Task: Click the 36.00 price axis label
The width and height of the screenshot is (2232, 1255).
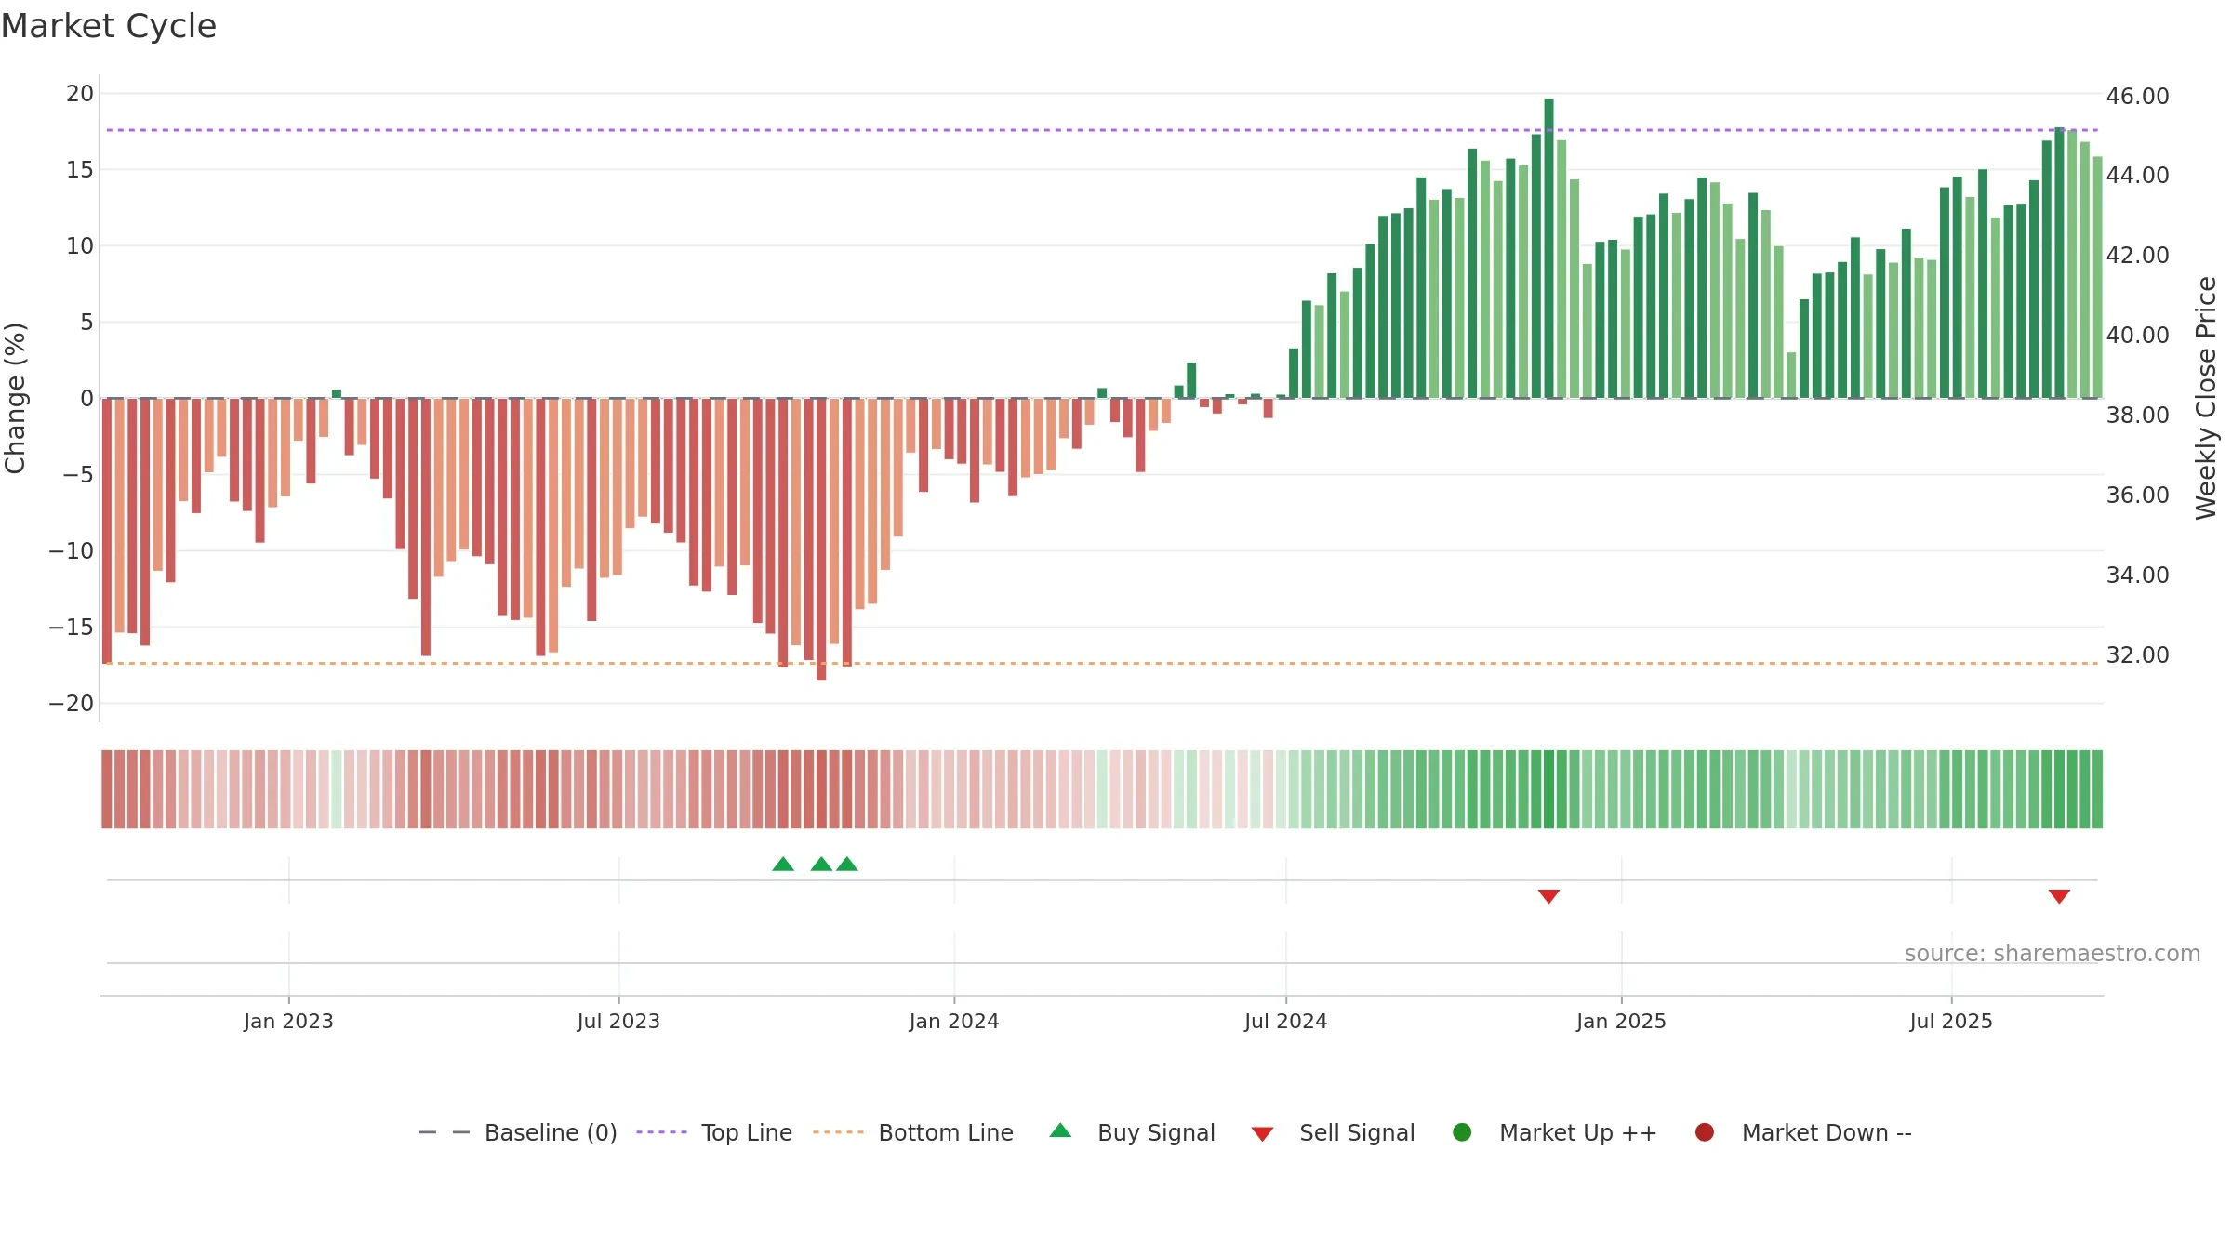Action: (2137, 495)
